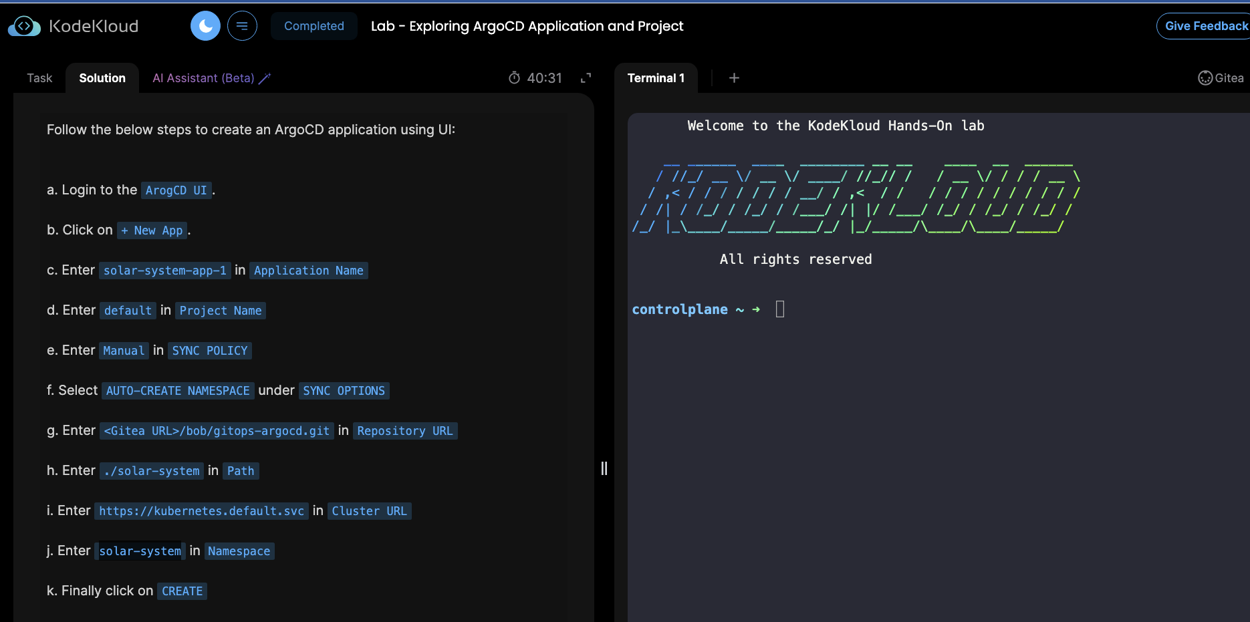Click the https://kubernetes.default.svc text

click(x=202, y=511)
